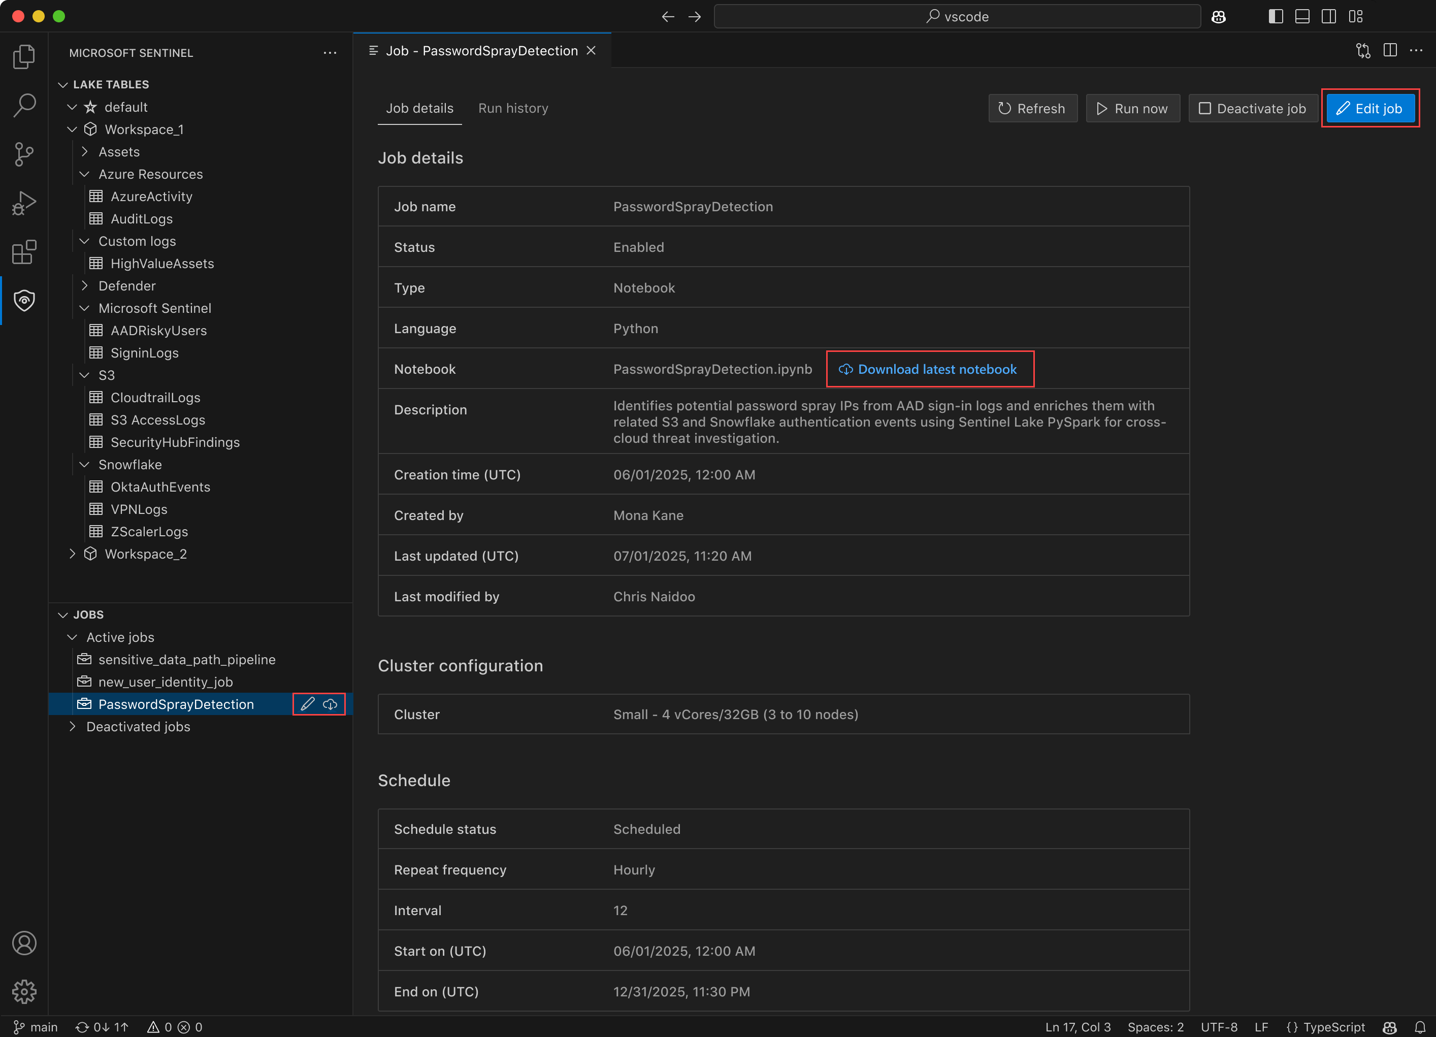This screenshot has width=1436, height=1037.
Task: Toggle the bottom panel layout icon
Action: 1302,16
